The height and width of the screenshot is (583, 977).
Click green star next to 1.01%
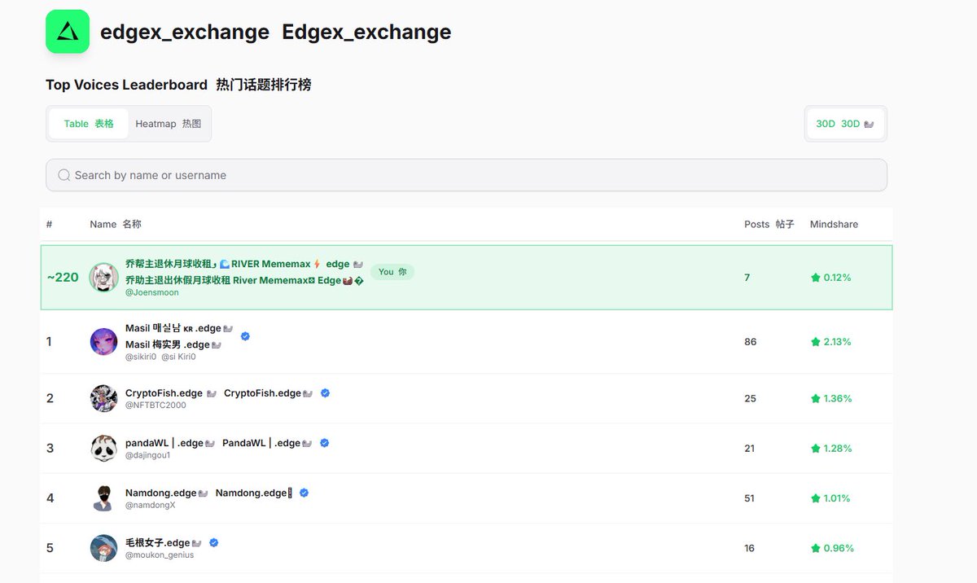(815, 498)
